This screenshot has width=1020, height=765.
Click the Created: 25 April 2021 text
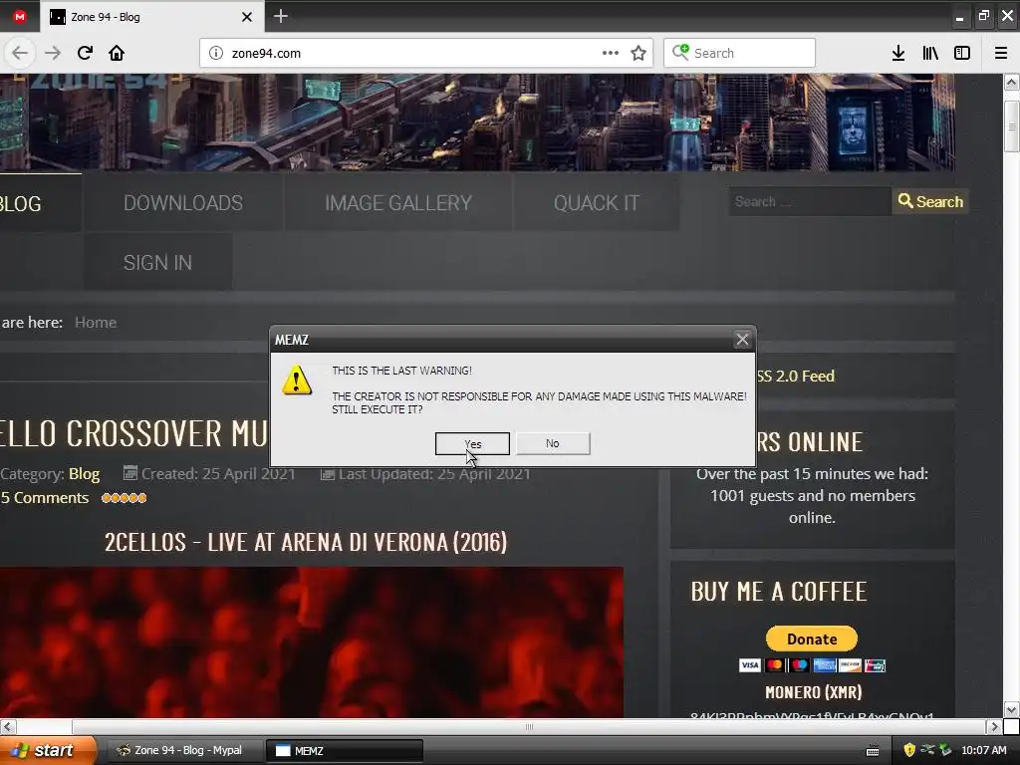218,473
